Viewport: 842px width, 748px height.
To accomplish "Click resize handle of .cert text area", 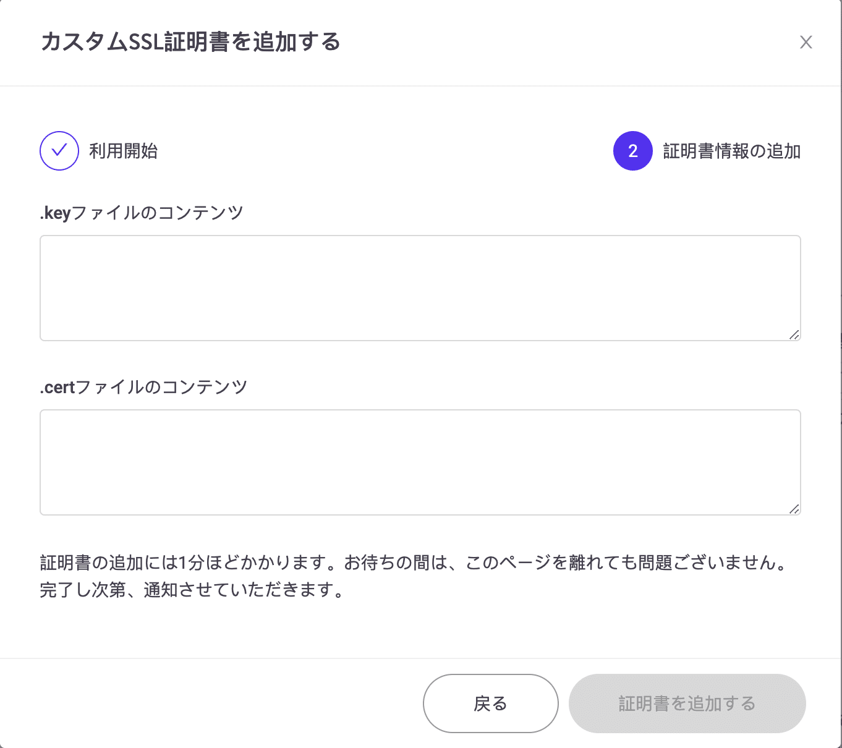I will 794,509.
